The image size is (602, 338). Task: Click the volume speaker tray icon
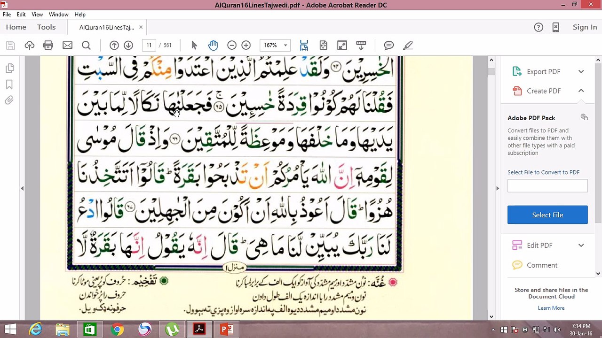point(557,330)
